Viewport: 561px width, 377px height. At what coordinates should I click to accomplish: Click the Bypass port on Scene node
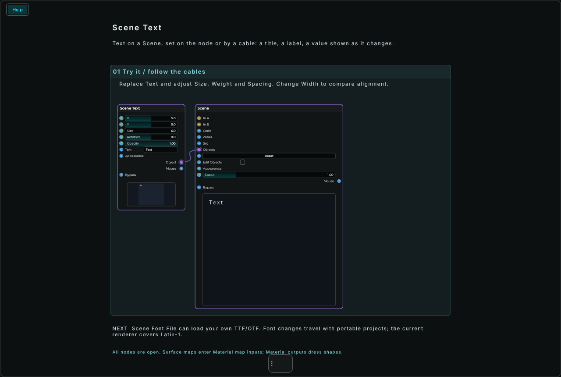(x=199, y=187)
